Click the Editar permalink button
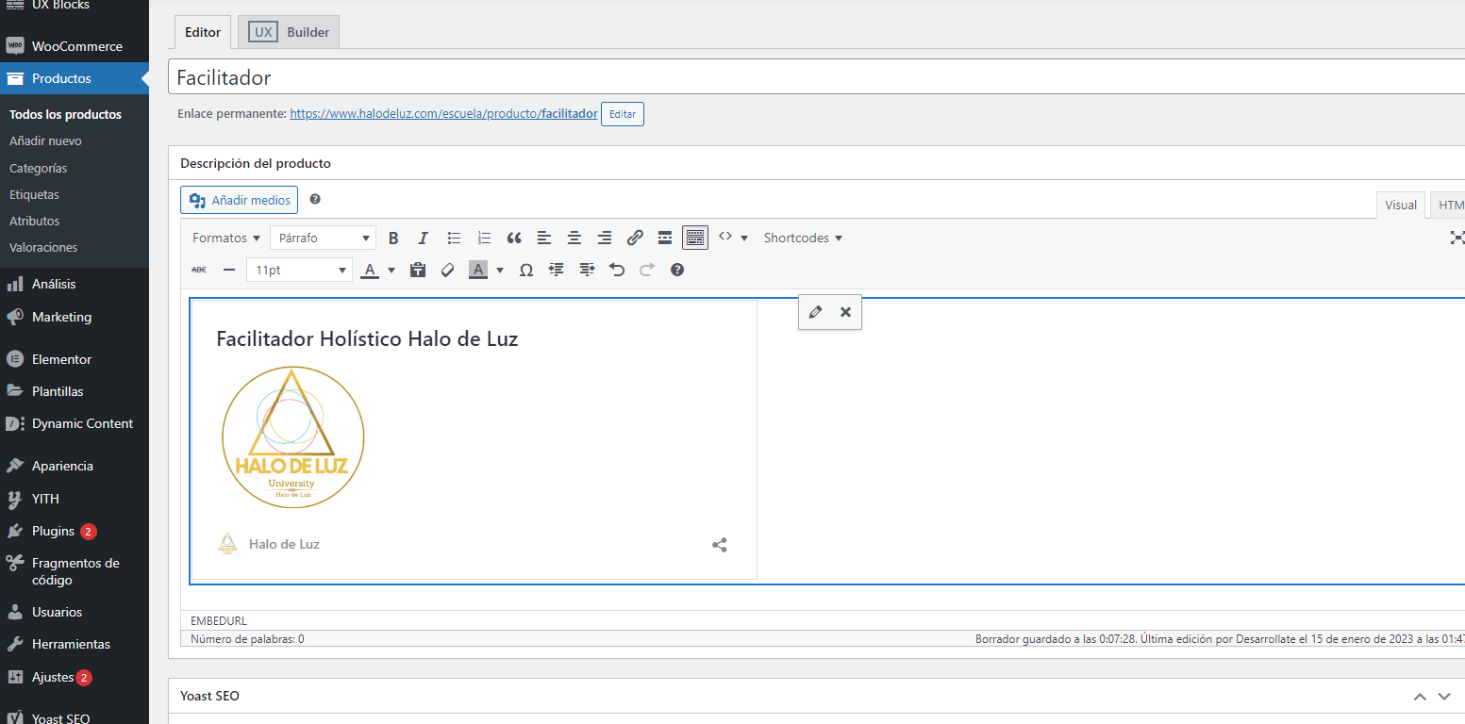This screenshot has height=724, width=1465. point(623,114)
